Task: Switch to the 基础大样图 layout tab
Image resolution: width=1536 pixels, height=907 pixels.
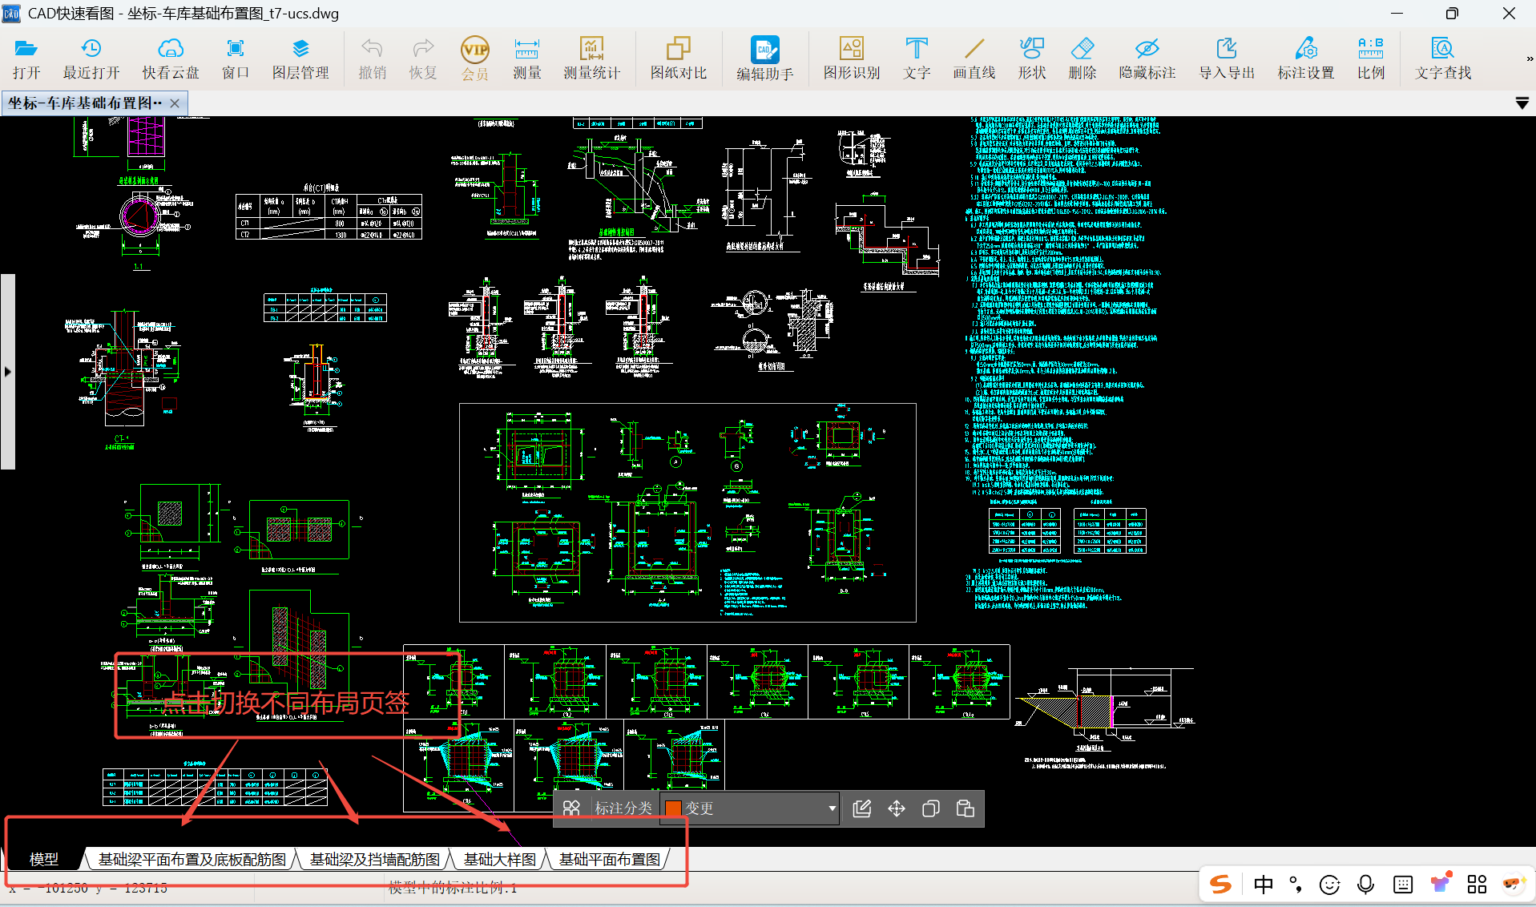Action: [499, 860]
